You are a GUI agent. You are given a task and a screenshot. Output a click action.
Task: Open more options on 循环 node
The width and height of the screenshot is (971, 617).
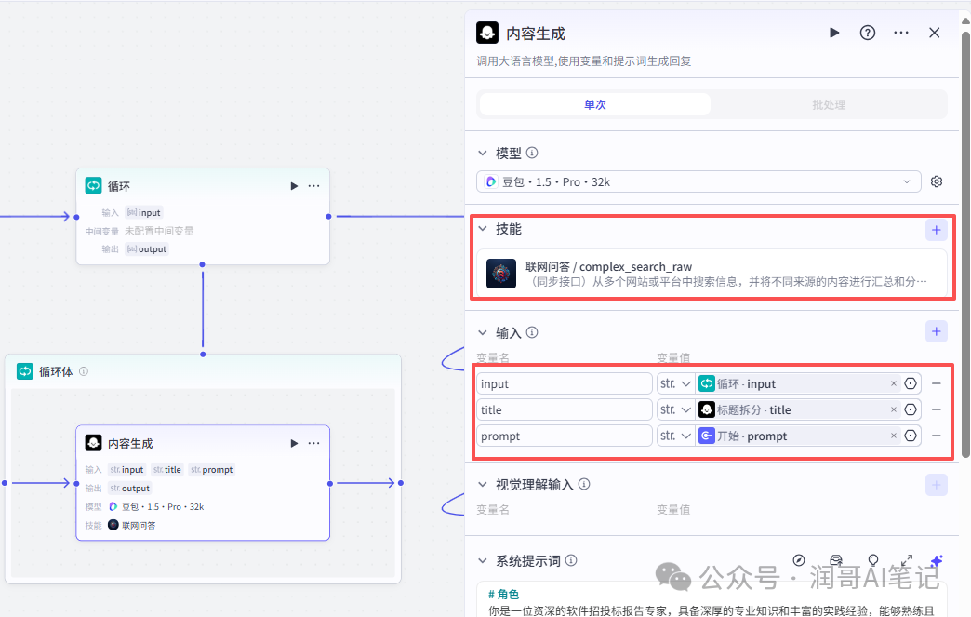(314, 186)
